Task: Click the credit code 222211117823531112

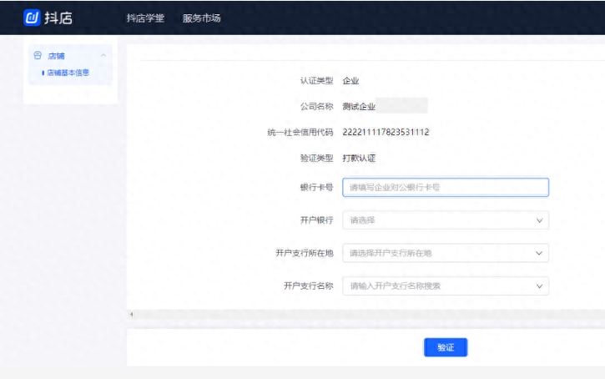Action: [x=386, y=132]
